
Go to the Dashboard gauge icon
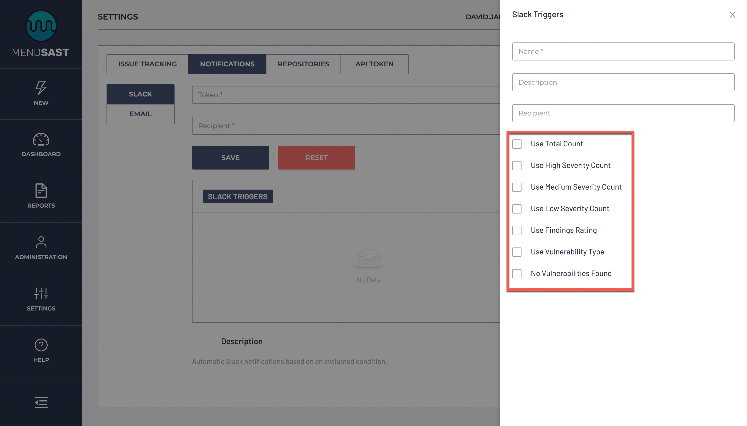(x=41, y=139)
